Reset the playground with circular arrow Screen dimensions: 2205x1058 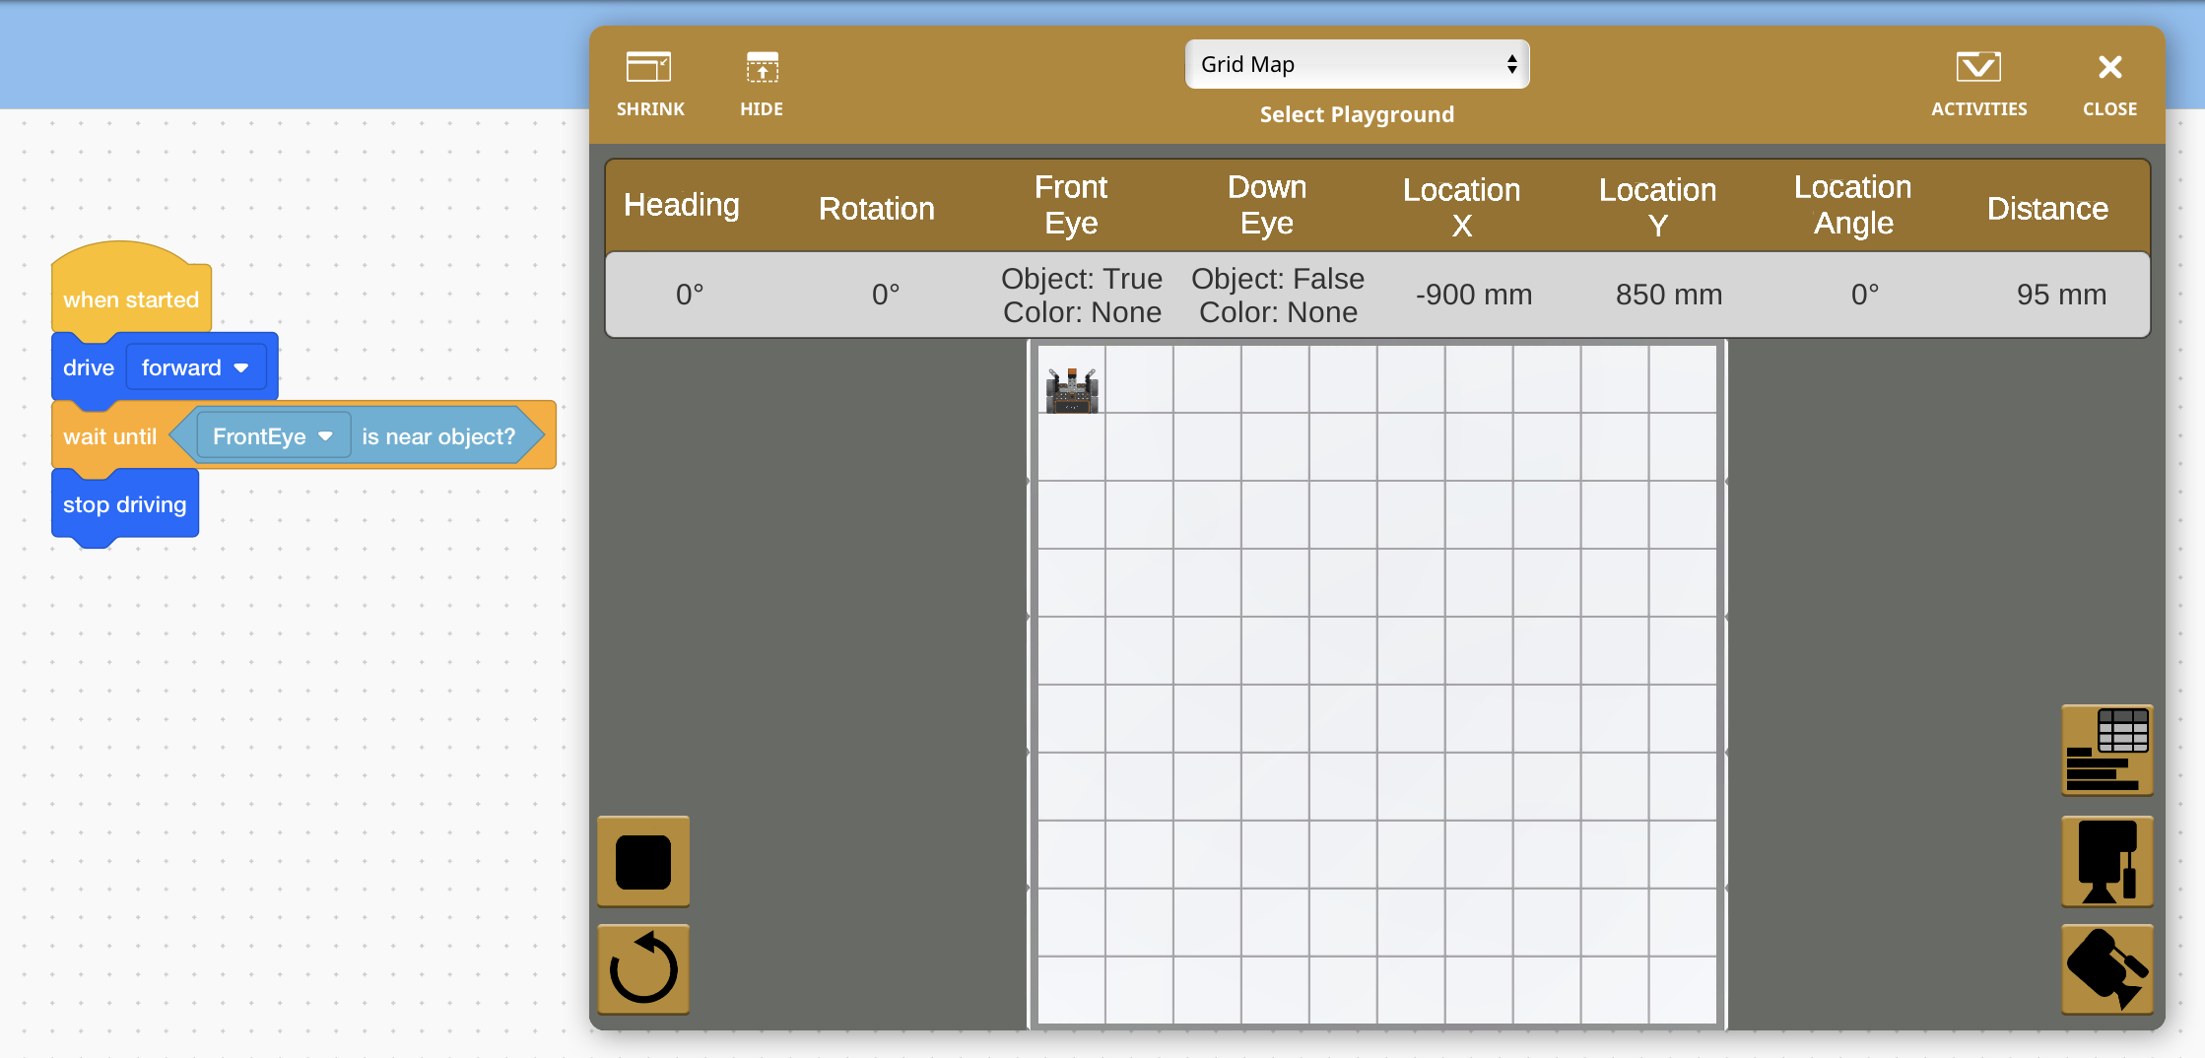tap(643, 969)
